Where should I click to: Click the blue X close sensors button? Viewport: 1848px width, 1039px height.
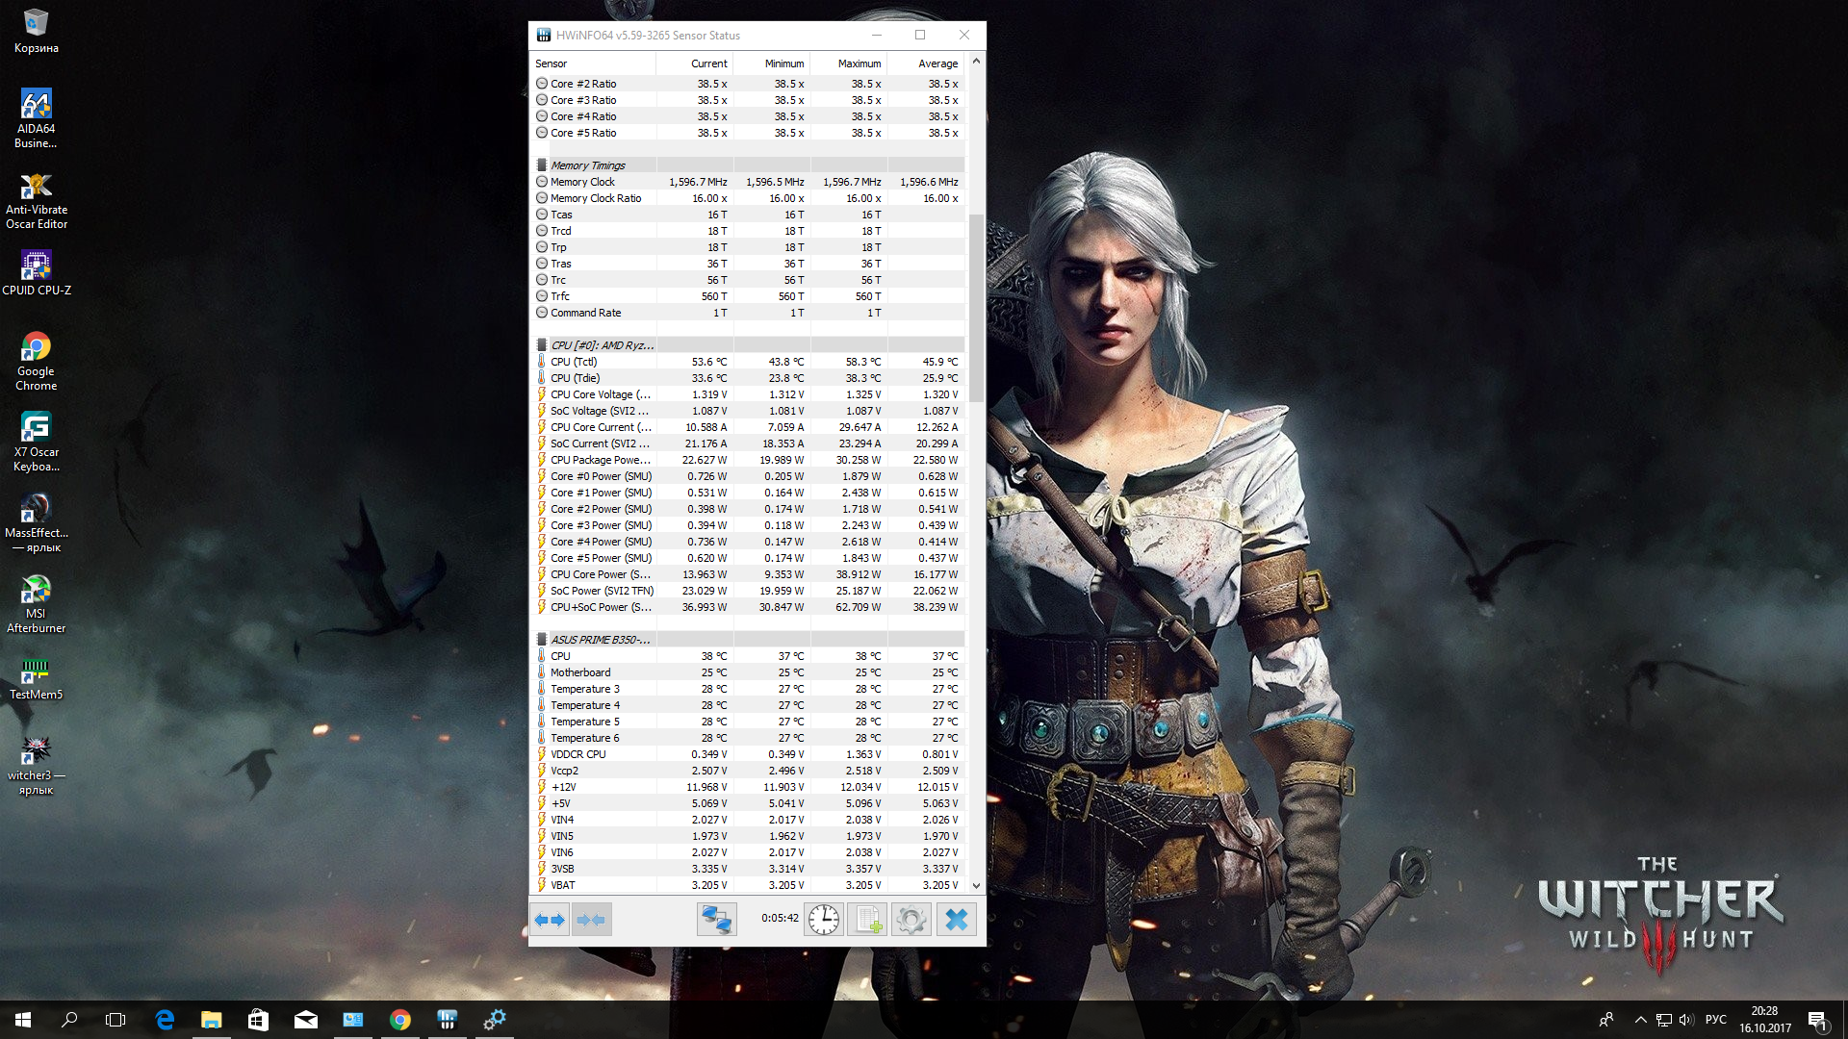pyautogui.click(x=956, y=920)
